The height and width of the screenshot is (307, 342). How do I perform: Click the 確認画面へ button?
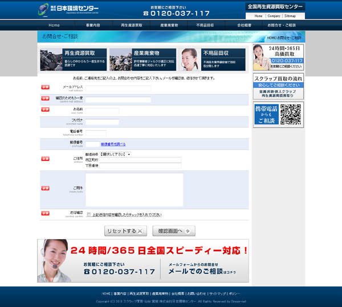coord(174,231)
